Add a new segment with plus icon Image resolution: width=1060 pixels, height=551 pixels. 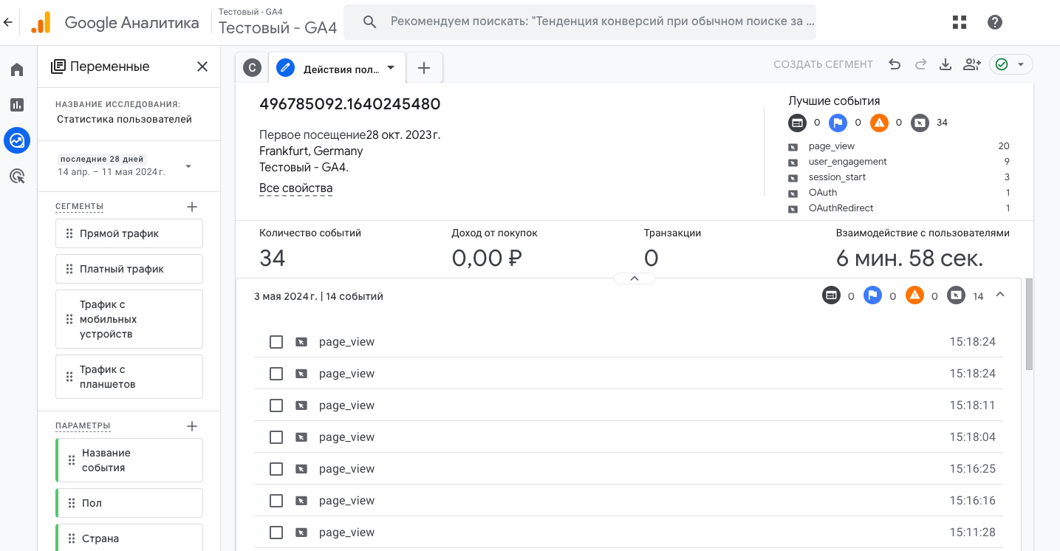click(192, 207)
